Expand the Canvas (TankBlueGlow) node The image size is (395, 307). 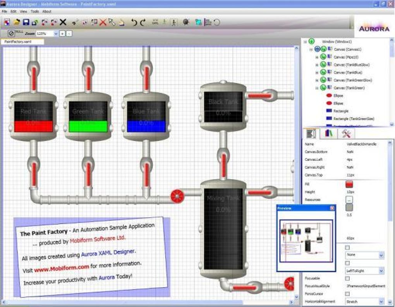coord(317,65)
